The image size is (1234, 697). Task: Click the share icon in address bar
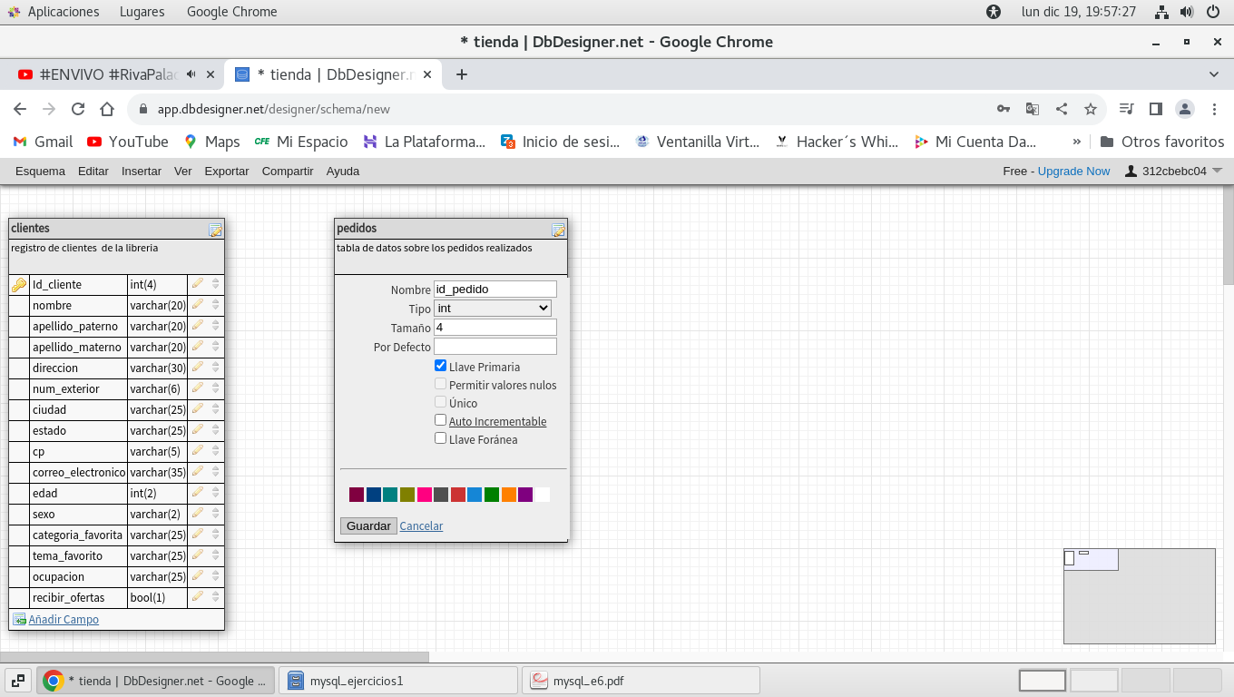coord(1062,109)
